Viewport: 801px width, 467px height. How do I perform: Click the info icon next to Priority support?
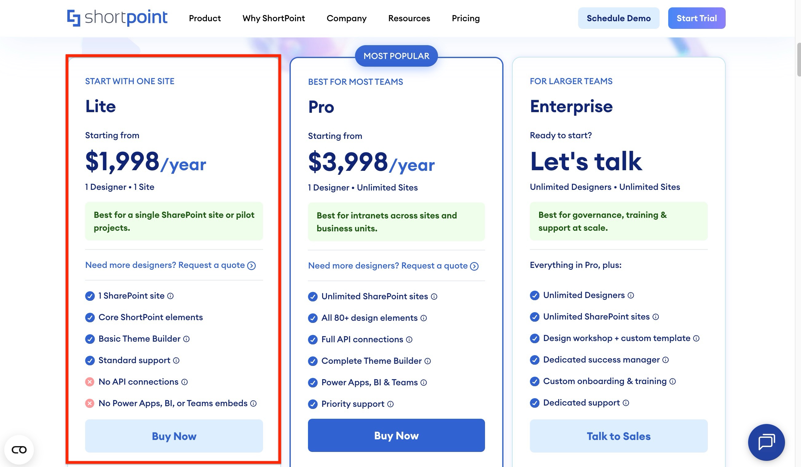coord(390,404)
